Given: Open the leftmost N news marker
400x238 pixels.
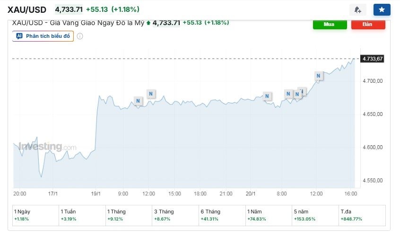Looking at the screenshot, I should [x=138, y=100].
